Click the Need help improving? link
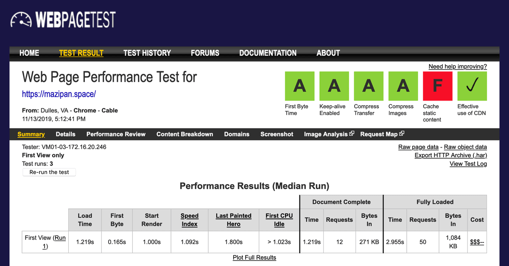Screen dimensions: 509x266 [x=458, y=67]
